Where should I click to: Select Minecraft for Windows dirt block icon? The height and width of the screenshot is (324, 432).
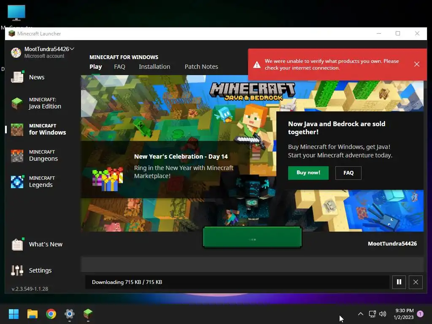(17, 130)
